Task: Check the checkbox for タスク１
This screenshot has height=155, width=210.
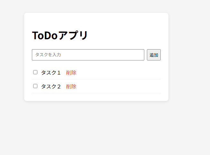Action: pos(35,72)
